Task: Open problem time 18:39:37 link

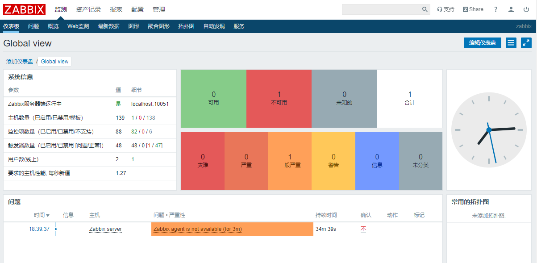Action: click(39, 229)
